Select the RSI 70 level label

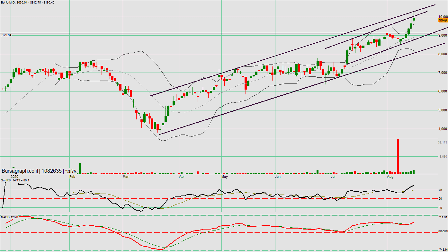(440, 190)
